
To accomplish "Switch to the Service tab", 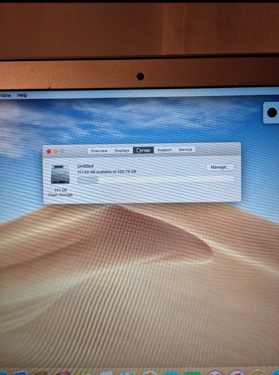I will tap(185, 150).
